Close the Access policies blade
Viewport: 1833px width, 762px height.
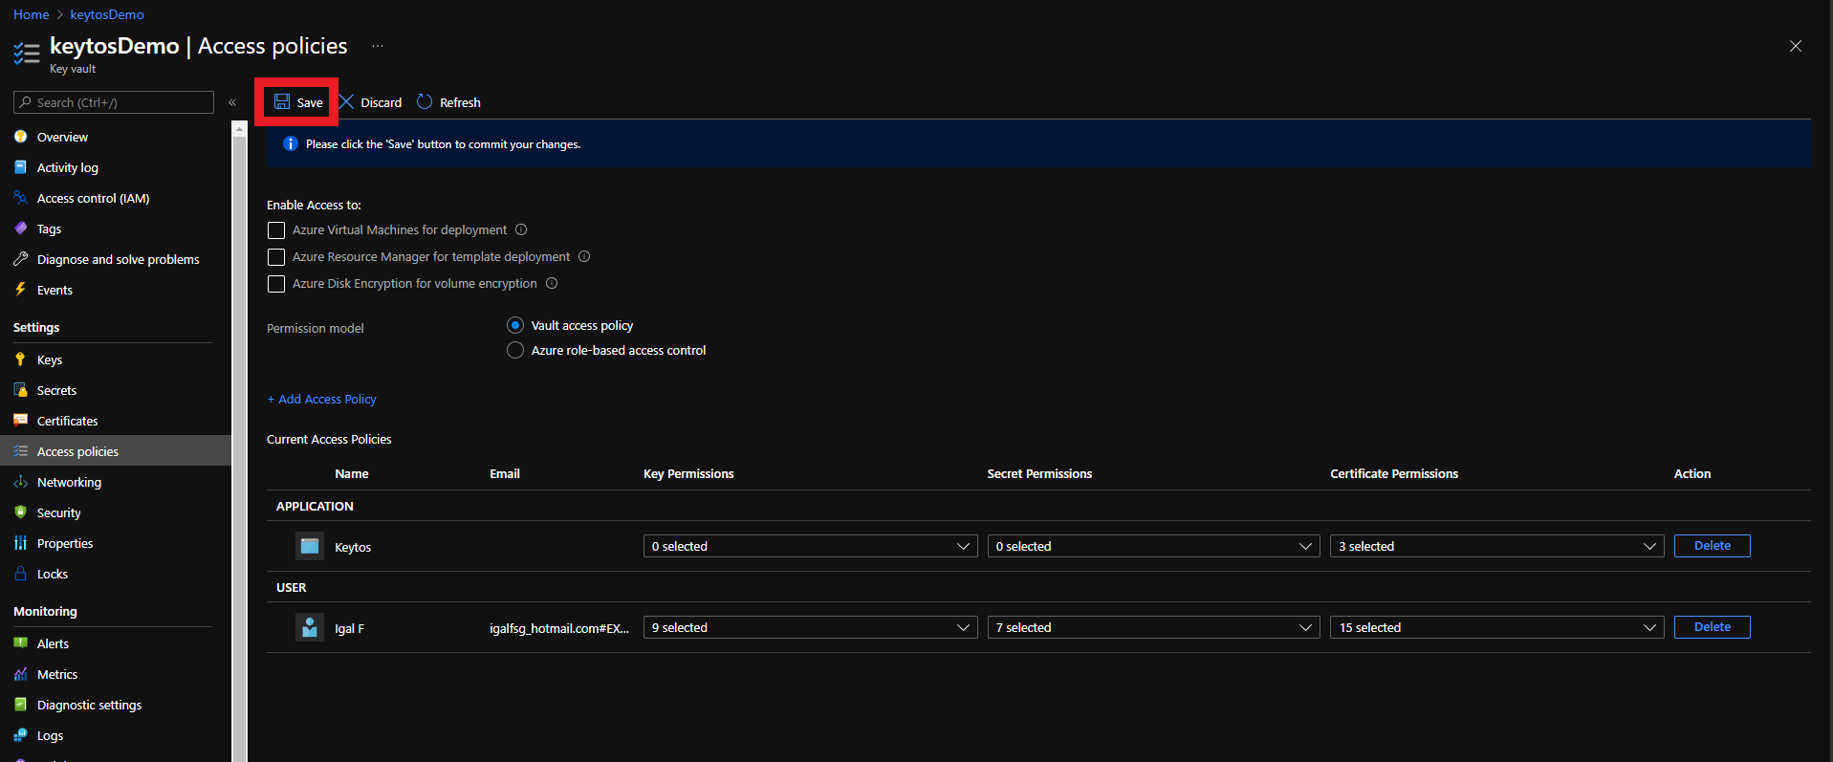[1796, 46]
